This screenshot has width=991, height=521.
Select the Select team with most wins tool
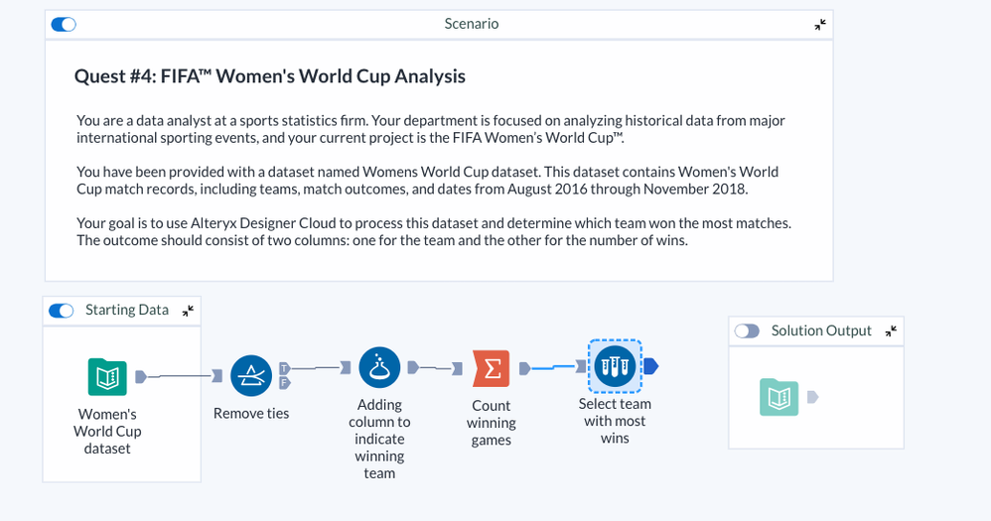pos(615,367)
